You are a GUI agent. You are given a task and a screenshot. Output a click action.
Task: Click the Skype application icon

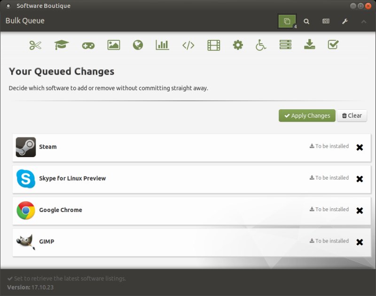[26, 179]
